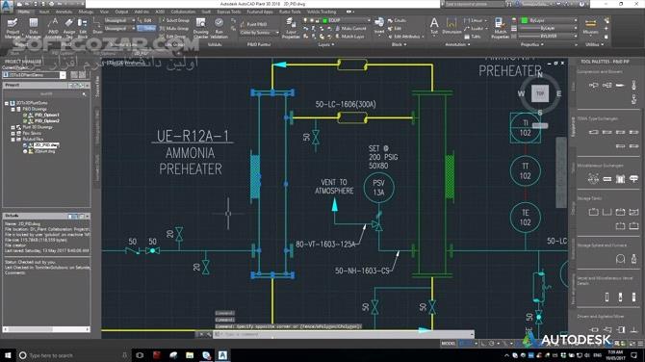
Task: Open the current project dropdown
Action: (x=34, y=75)
